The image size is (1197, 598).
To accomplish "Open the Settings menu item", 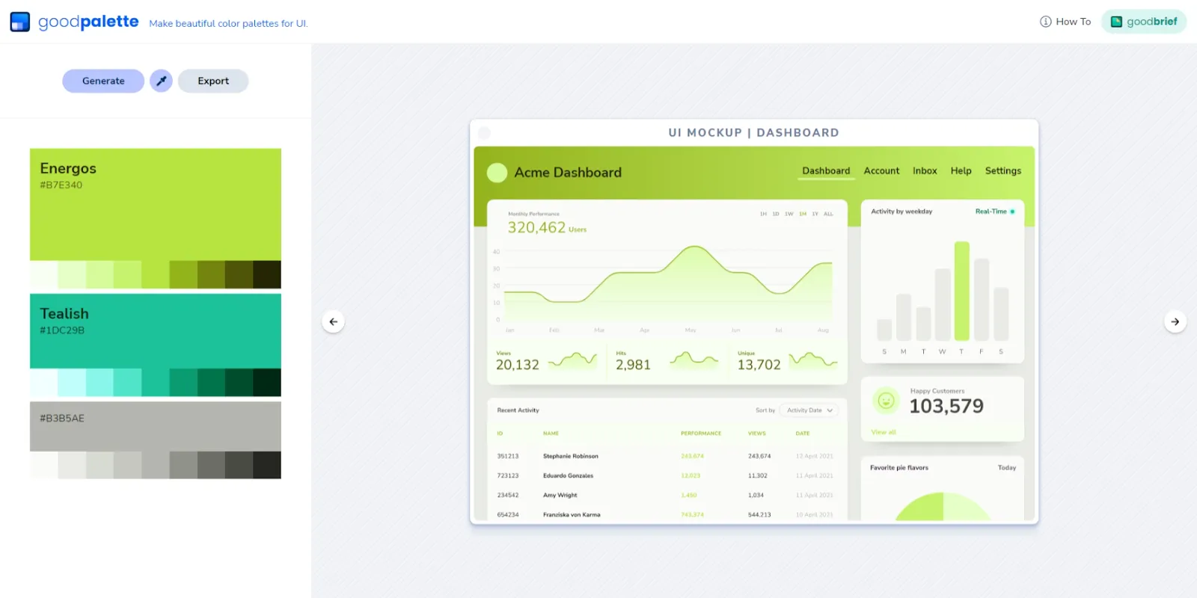I will [x=1002, y=171].
